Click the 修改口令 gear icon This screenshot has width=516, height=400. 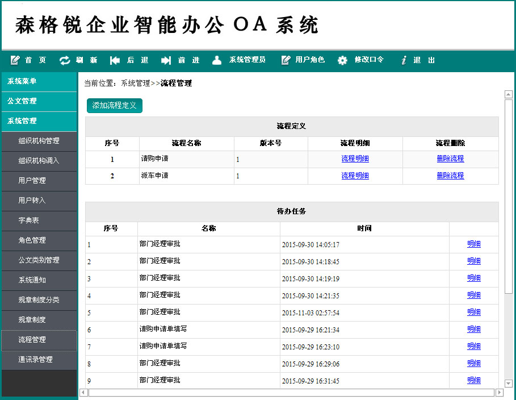coord(342,60)
